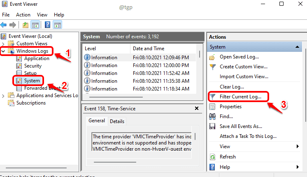This screenshot has height=177, width=307.
Task: Select event at Fri:08:10:2021 11:52:42 AM
Action: click(x=140, y=73)
